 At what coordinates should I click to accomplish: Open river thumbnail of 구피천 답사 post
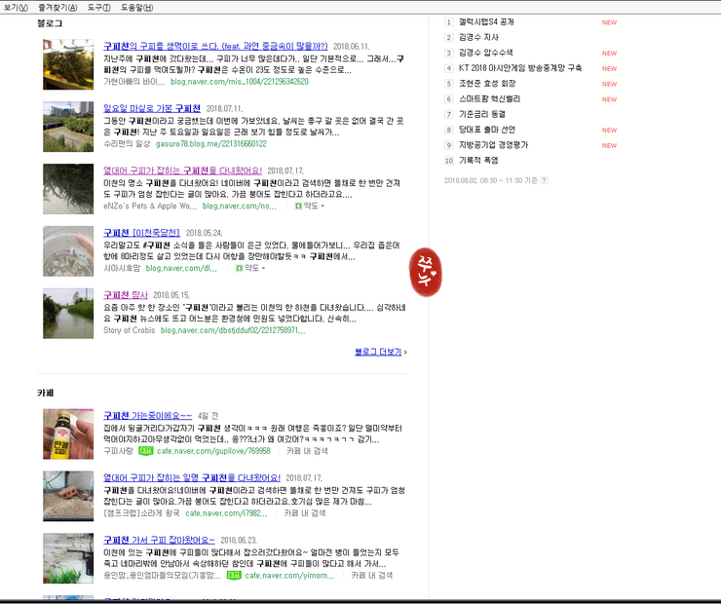pos(68,313)
